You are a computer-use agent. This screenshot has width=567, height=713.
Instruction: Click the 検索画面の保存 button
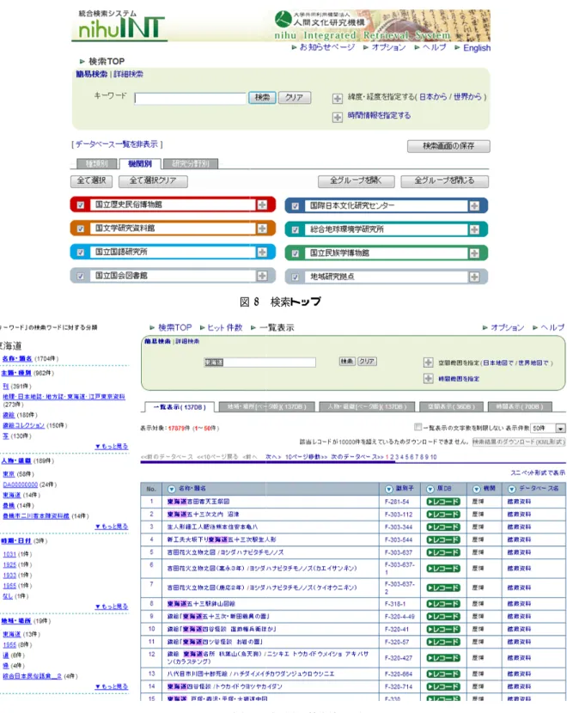point(448,146)
